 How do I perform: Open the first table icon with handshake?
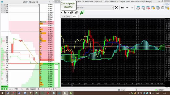click(138, 8)
